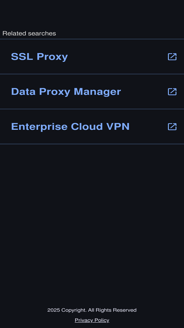Click "All Rights Reserved" in the footer
Screen dimensions: 184x328
[x=112, y=310]
